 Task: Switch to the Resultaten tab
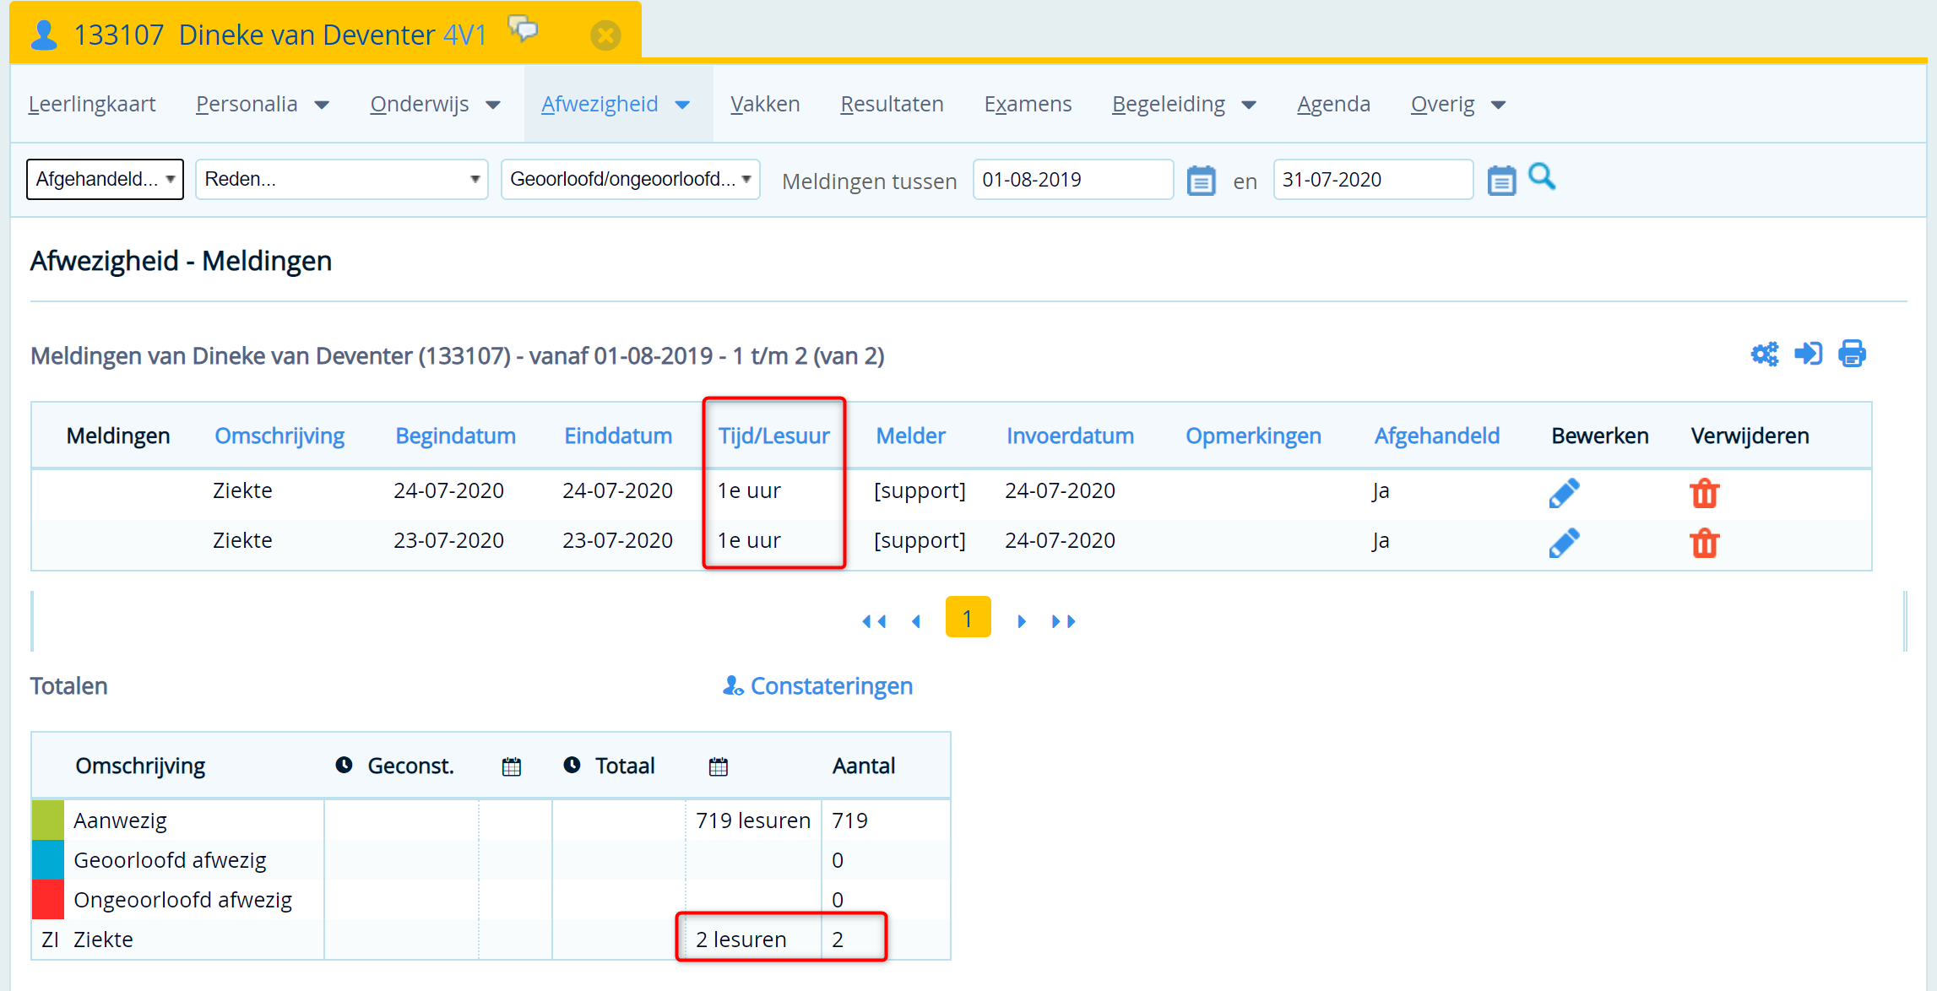click(x=892, y=104)
